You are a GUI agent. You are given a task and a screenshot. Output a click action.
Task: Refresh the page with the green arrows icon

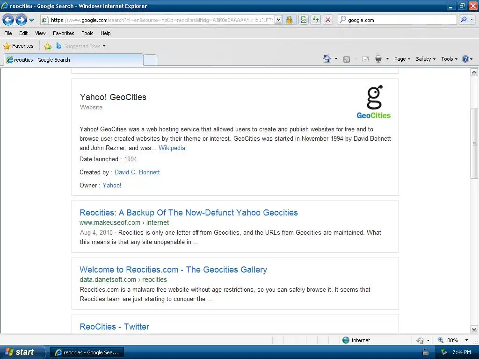click(x=316, y=20)
